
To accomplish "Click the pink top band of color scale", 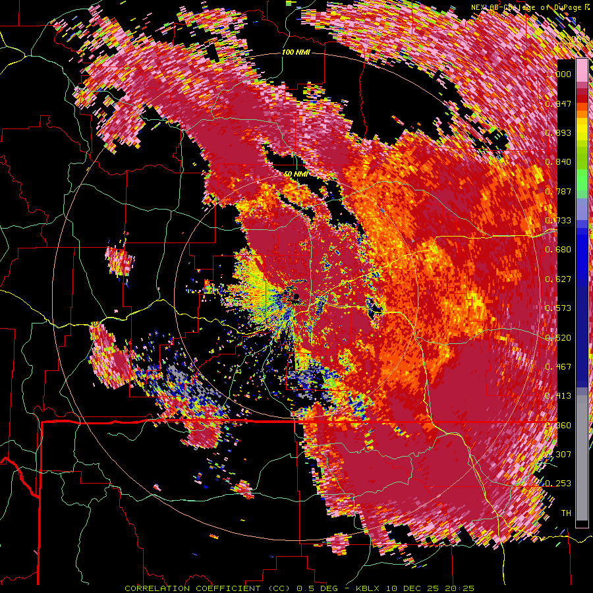I will [582, 71].
